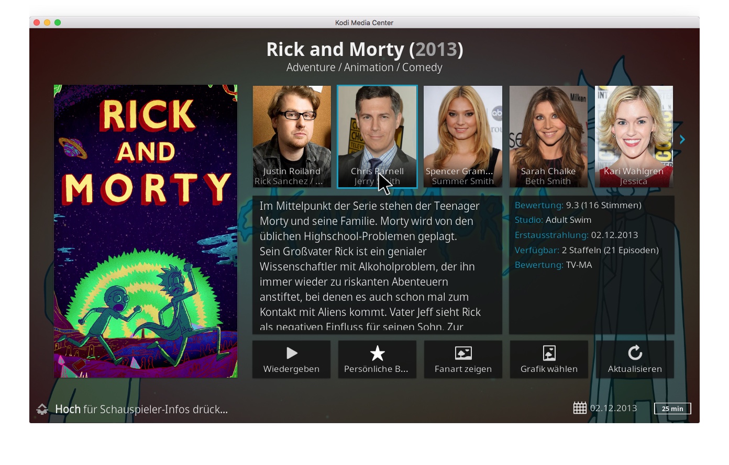Screen dimensions: 729x465
Task: Click the 25 min runtime badge
Action: click(672, 409)
